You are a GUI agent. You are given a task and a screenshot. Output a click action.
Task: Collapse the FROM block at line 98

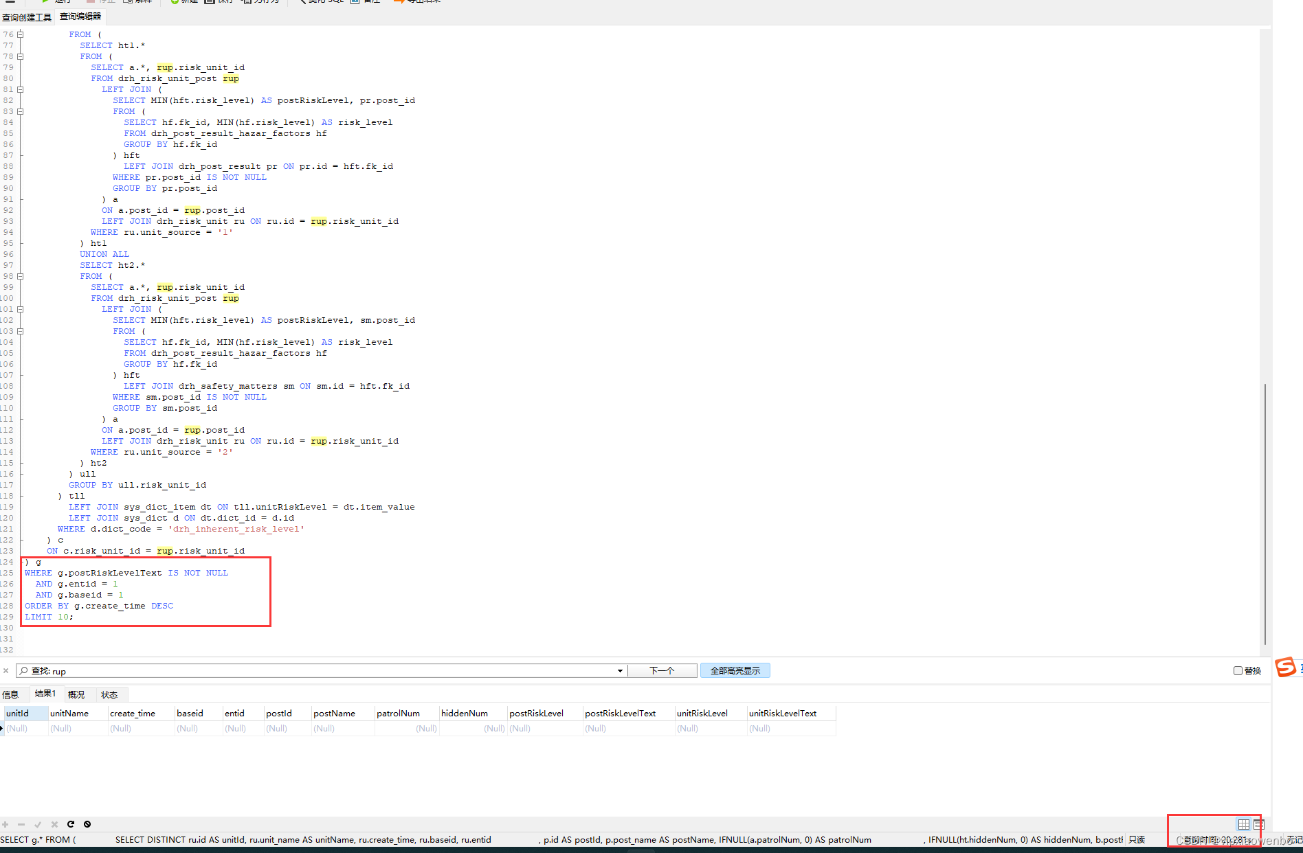(x=21, y=276)
